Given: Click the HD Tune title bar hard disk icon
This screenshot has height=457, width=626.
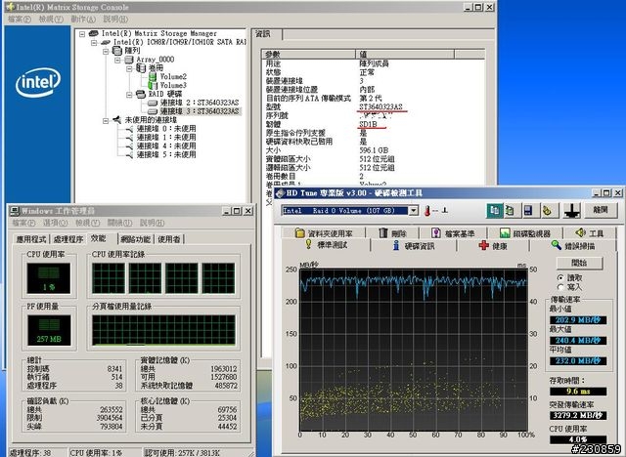Looking at the screenshot, I should (280, 193).
